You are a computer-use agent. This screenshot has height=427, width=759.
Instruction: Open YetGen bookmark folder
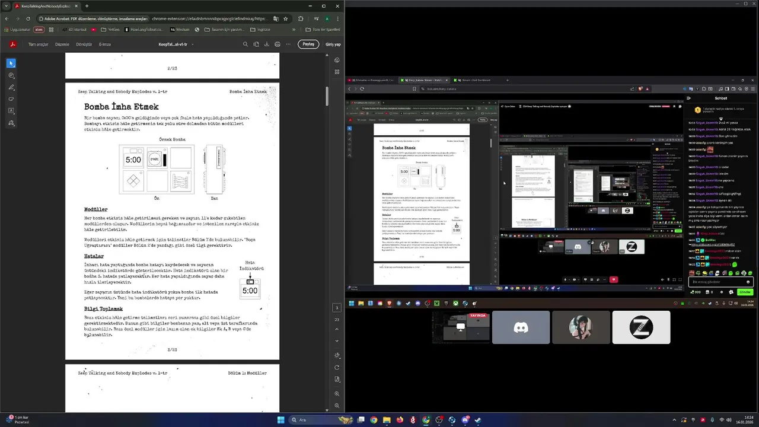point(110,29)
